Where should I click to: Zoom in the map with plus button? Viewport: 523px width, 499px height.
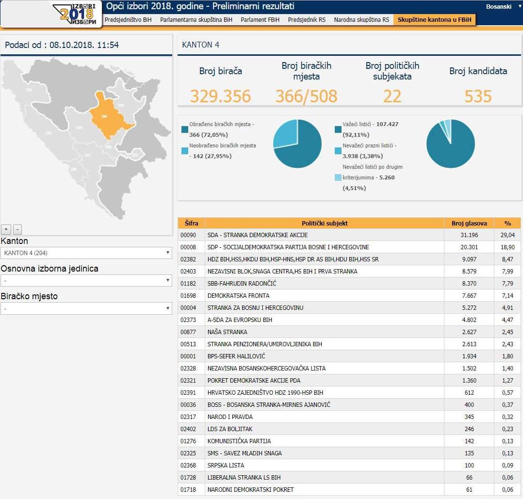pos(6,229)
